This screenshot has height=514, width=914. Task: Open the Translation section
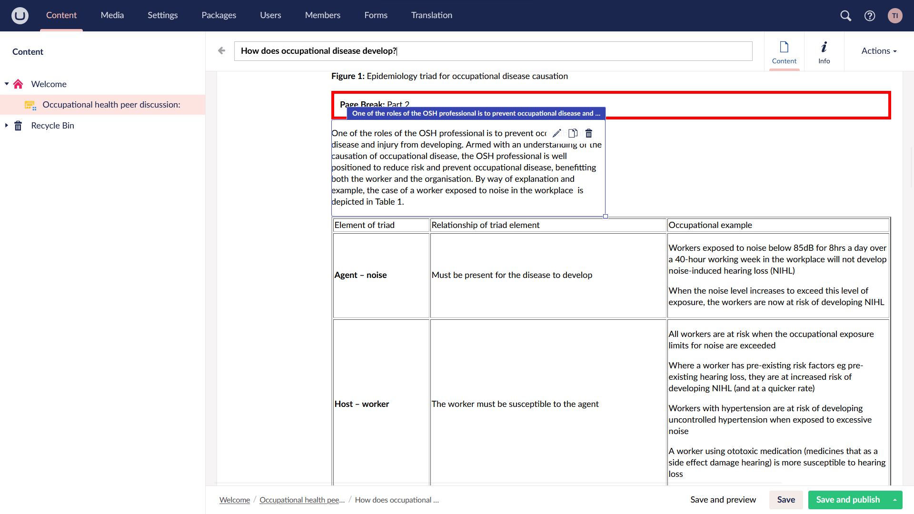pyautogui.click(x=431, y=15)
